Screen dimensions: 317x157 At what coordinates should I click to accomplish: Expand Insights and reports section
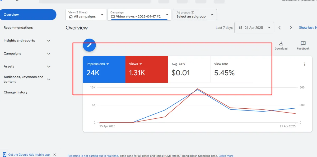48,41
